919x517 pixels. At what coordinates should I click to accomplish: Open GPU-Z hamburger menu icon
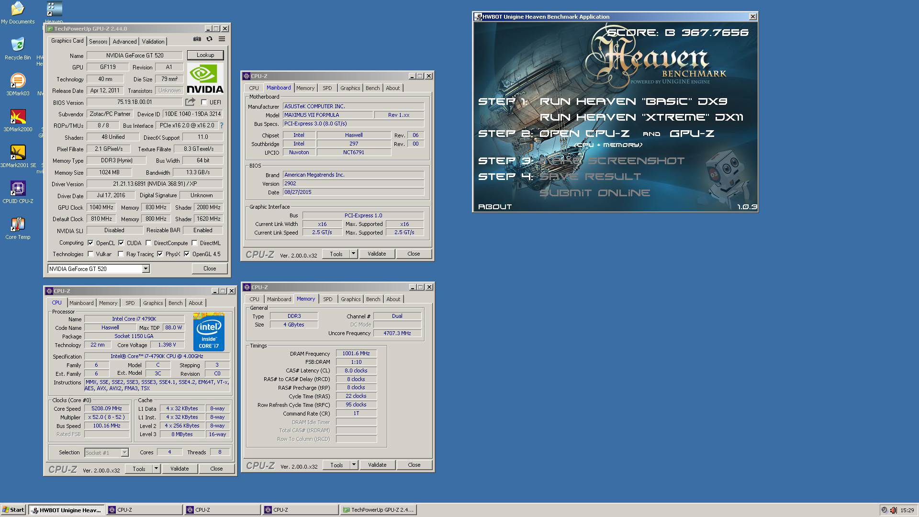tap(222, 39)
